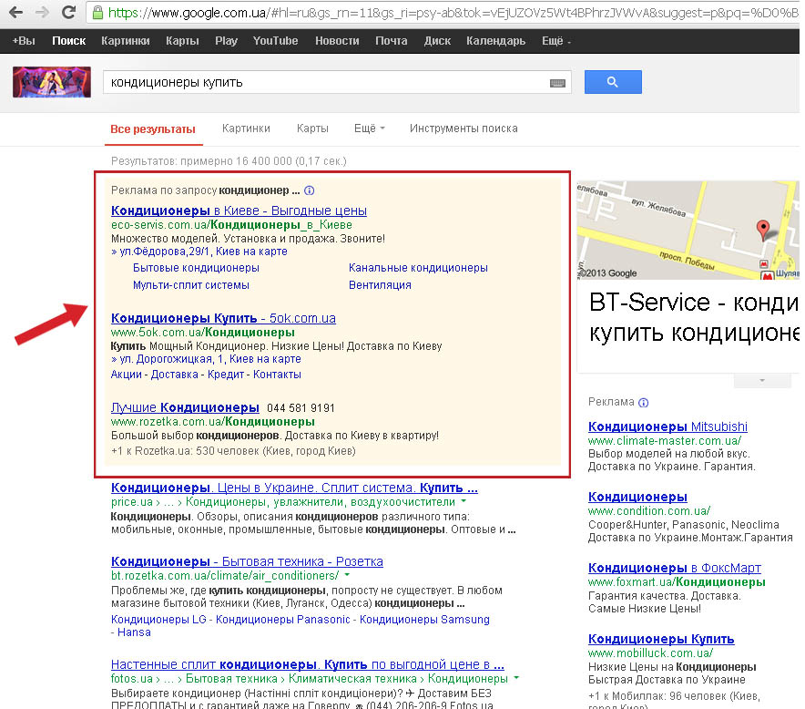The image size is (805, 709).
Task: Open Карты in the black Google bar
Action: 182,41
